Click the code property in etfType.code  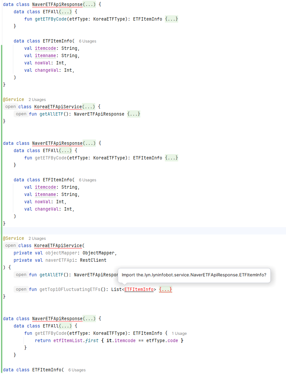tap(173, 341)
